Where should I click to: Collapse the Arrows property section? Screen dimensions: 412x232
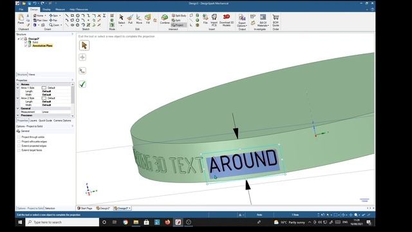click(x=18, y=84)
